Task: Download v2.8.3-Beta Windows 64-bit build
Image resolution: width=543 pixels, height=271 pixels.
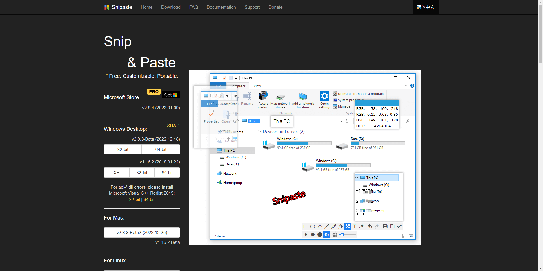Action: [x=161, y=150]
